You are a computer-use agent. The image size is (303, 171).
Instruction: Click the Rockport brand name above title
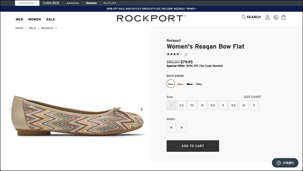[174, 40]
